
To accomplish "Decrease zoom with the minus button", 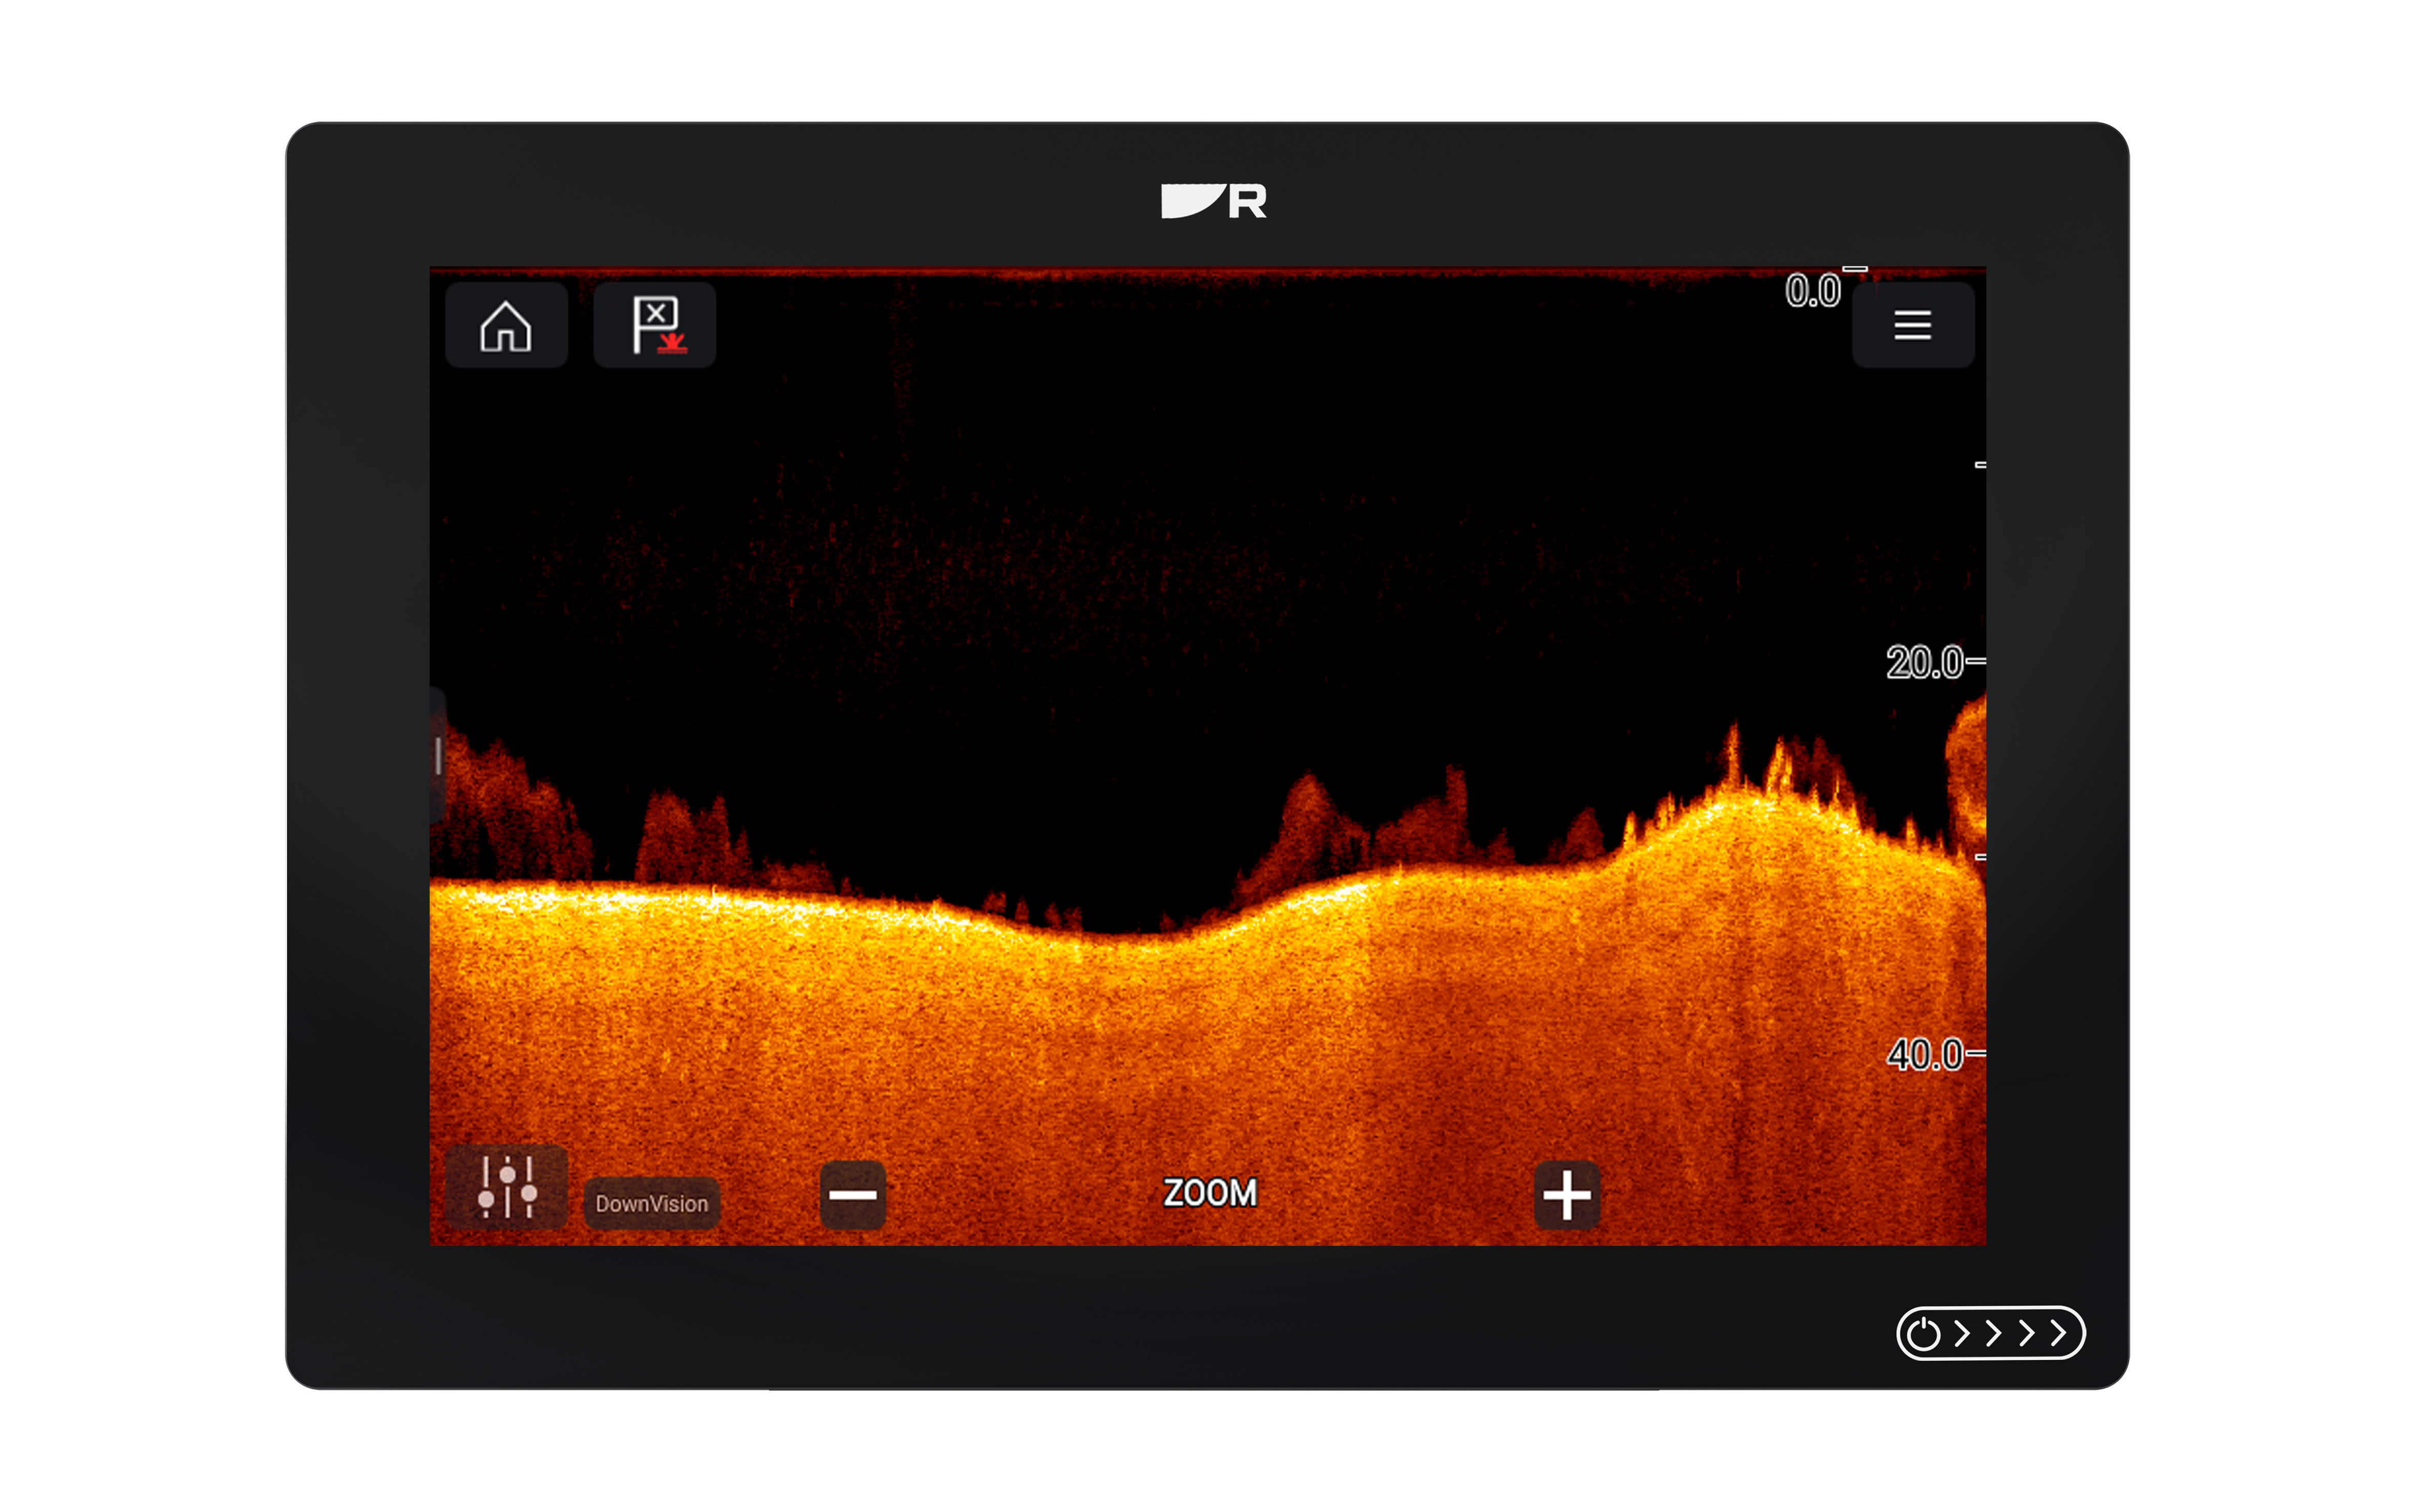I will pos(852,1195).
